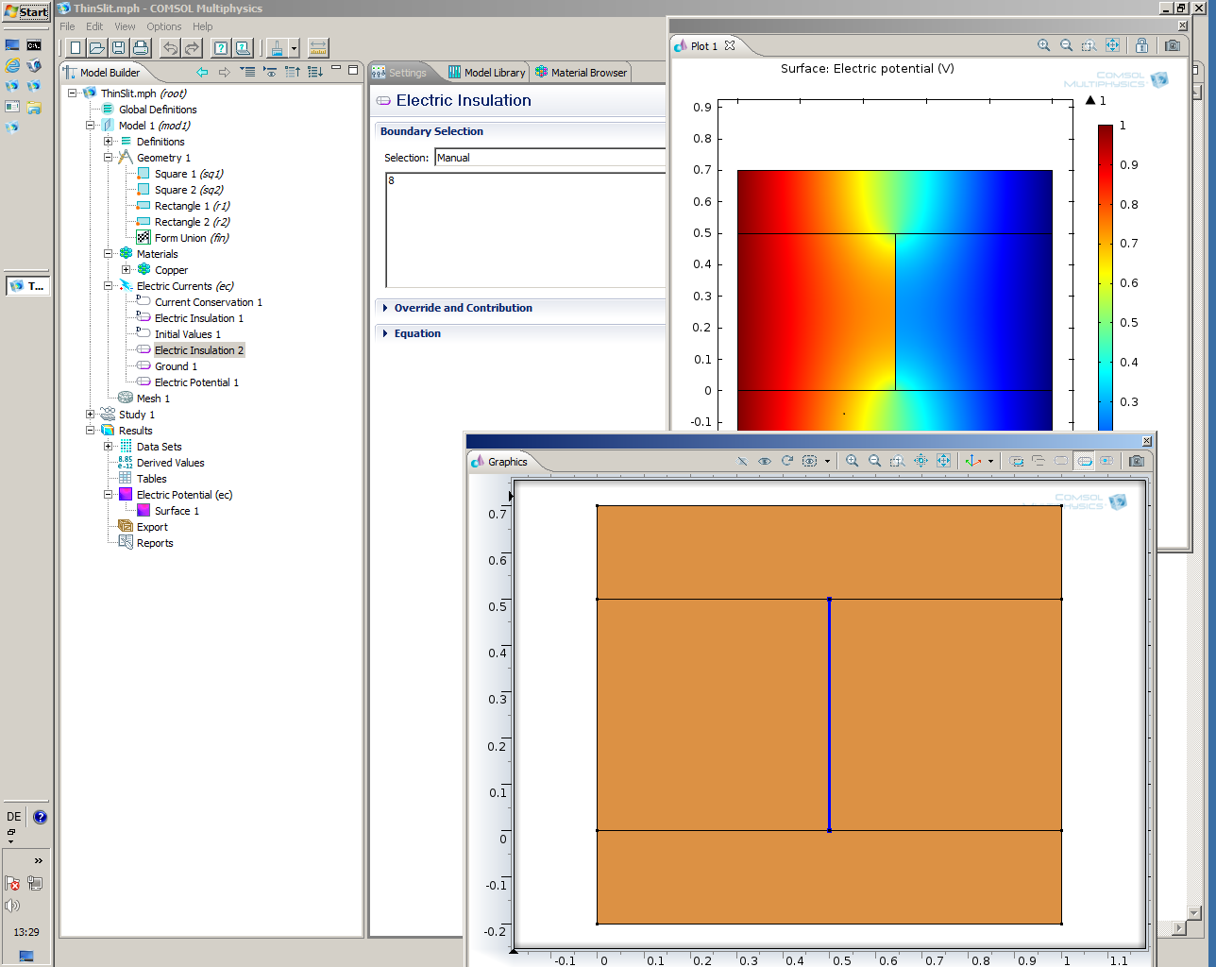The width and height of the screenshot is (1216, 967).
Task: Zoom out in the Plot 1 window
Action: tap(1066, 45)
